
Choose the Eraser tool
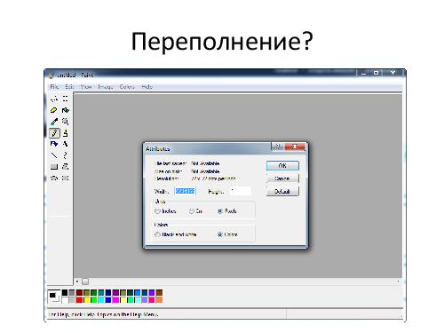pos(54,110)
